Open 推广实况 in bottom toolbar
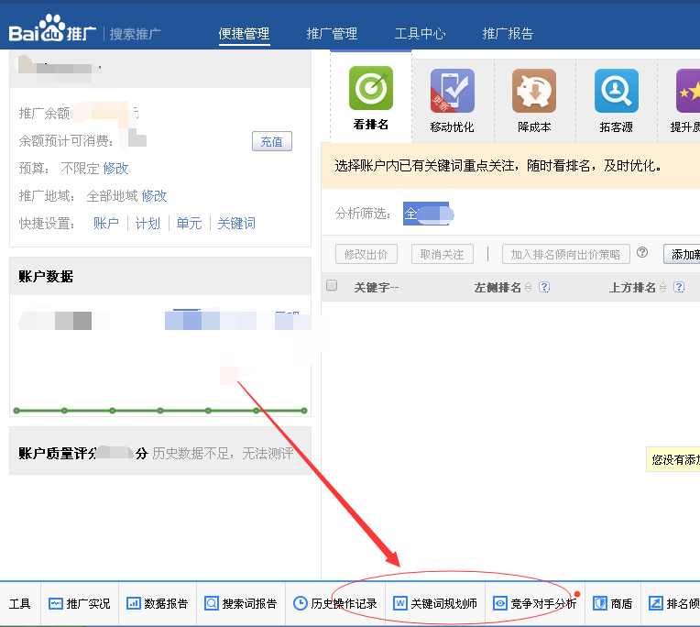 80,604
